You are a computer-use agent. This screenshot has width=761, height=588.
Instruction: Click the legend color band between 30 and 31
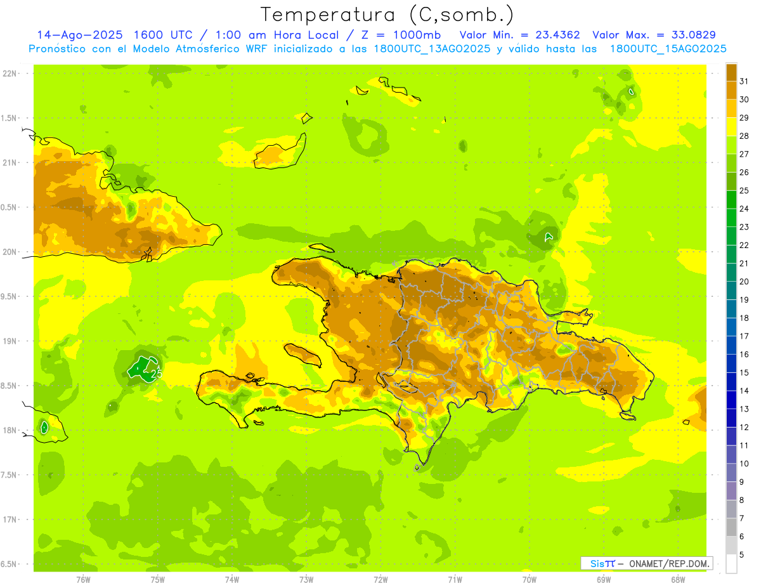coord(731,90)
